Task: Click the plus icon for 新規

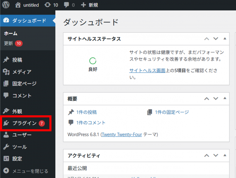Action: coord(84,5)
